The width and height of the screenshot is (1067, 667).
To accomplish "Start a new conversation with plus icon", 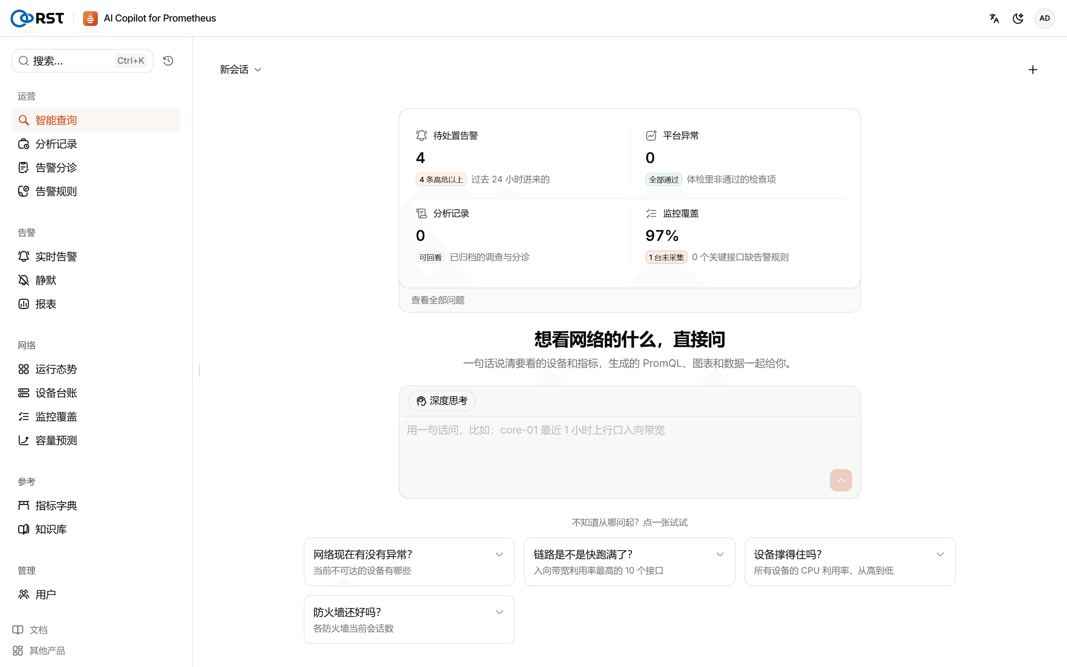I will click(x=1033, y=70).
